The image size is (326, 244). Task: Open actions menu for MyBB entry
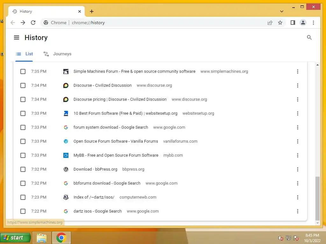pyautogui.click(x=298, y=155)
